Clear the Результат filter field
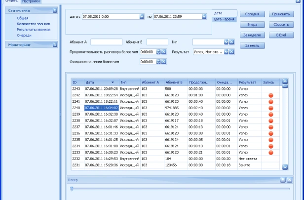The image size is (304, 200). point(231,51)
